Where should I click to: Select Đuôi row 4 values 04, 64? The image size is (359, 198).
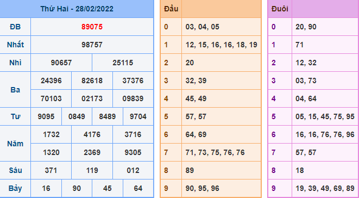[x=306, y=98]
